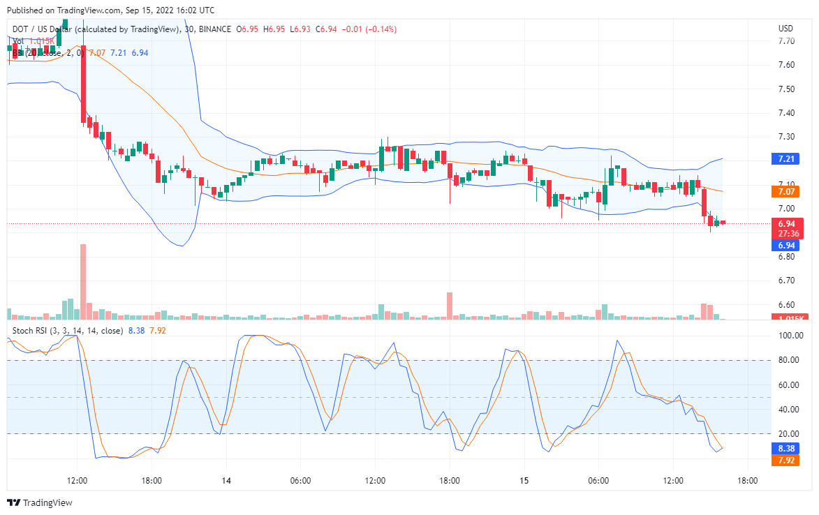The width and height of the screenshot is (819, 515).
Task: Click the 7.50 price axis label
Action: (x=786, y=89)
